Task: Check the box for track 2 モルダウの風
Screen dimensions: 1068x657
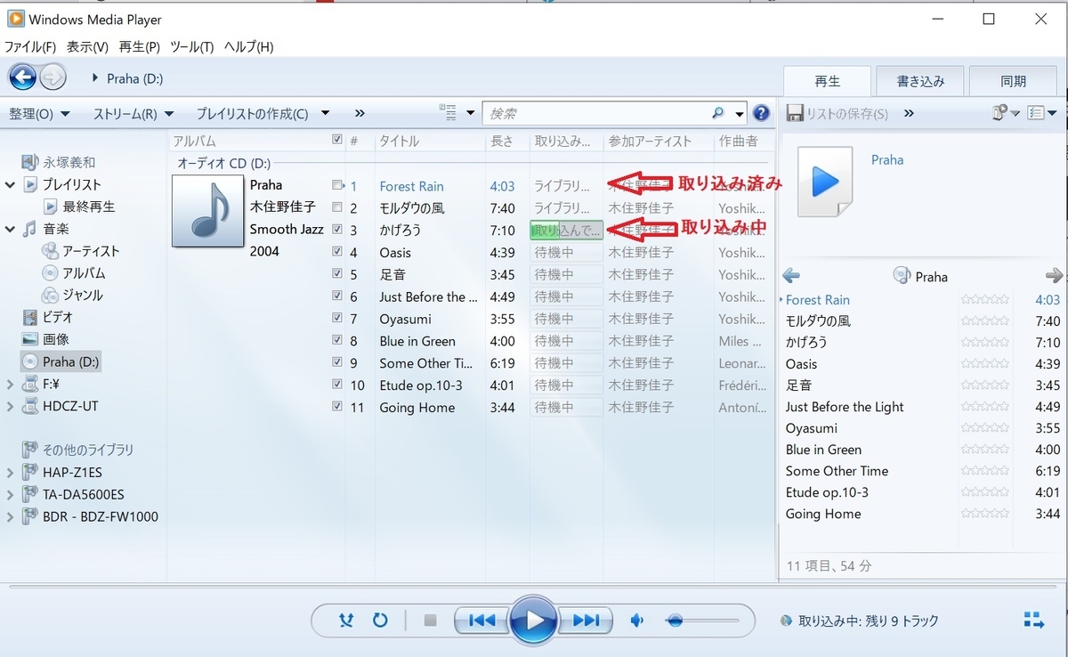Action: 336,207
